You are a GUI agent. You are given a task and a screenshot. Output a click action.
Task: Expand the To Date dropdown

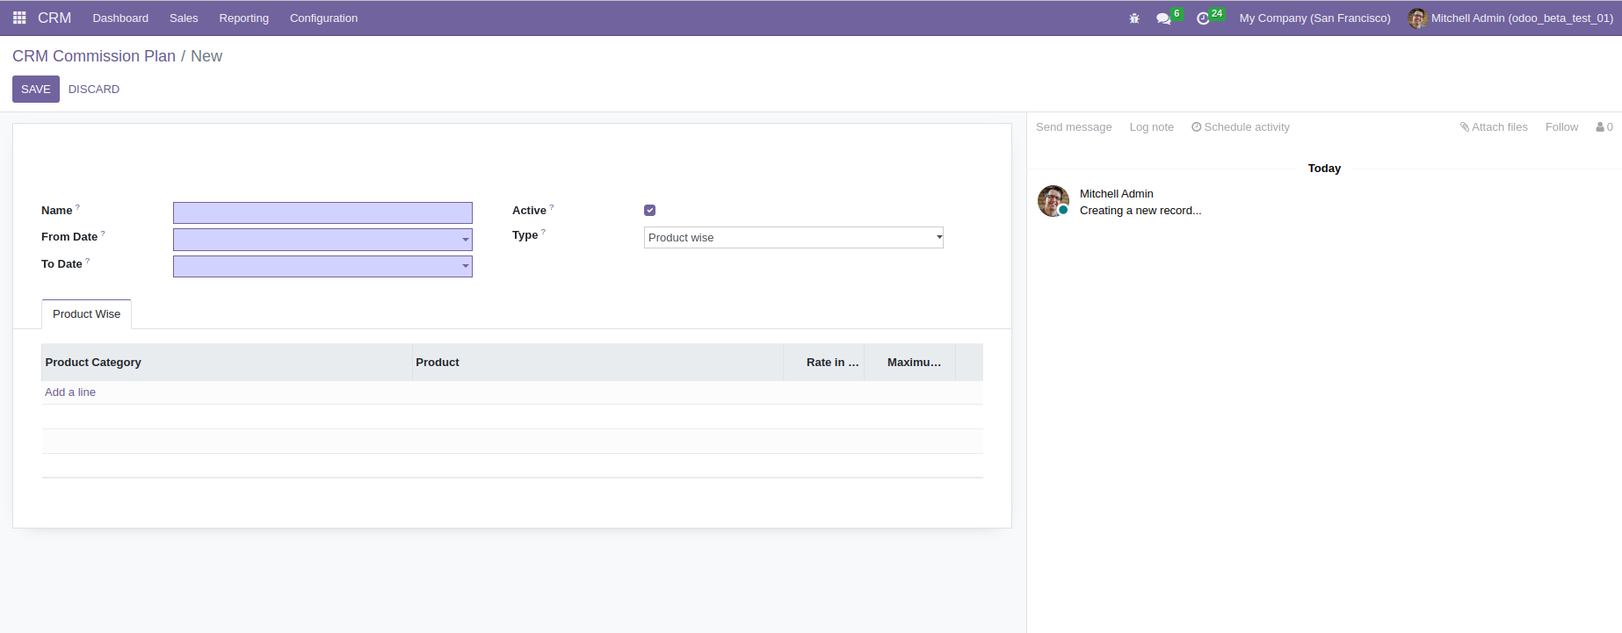[465, 266]
